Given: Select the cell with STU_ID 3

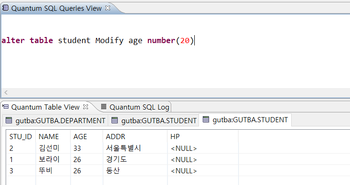Looking at the screenshot, I should tap(21, 170).
